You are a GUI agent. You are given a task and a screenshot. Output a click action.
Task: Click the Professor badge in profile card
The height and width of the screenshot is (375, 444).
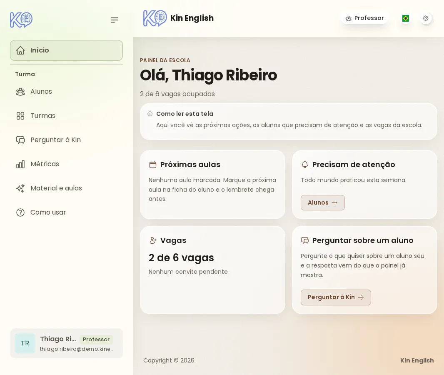click(96, 339)
